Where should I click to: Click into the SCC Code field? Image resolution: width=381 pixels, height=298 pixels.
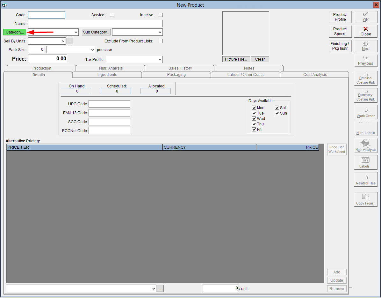pyautogui.click(x=109, y=122)
